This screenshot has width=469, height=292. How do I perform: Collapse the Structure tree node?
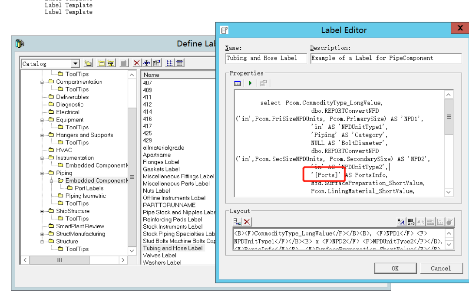coord(42,242)
